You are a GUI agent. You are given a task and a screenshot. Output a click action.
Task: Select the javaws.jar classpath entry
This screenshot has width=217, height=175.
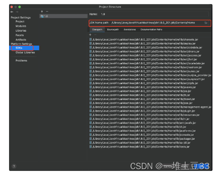[x=142, y=87]
